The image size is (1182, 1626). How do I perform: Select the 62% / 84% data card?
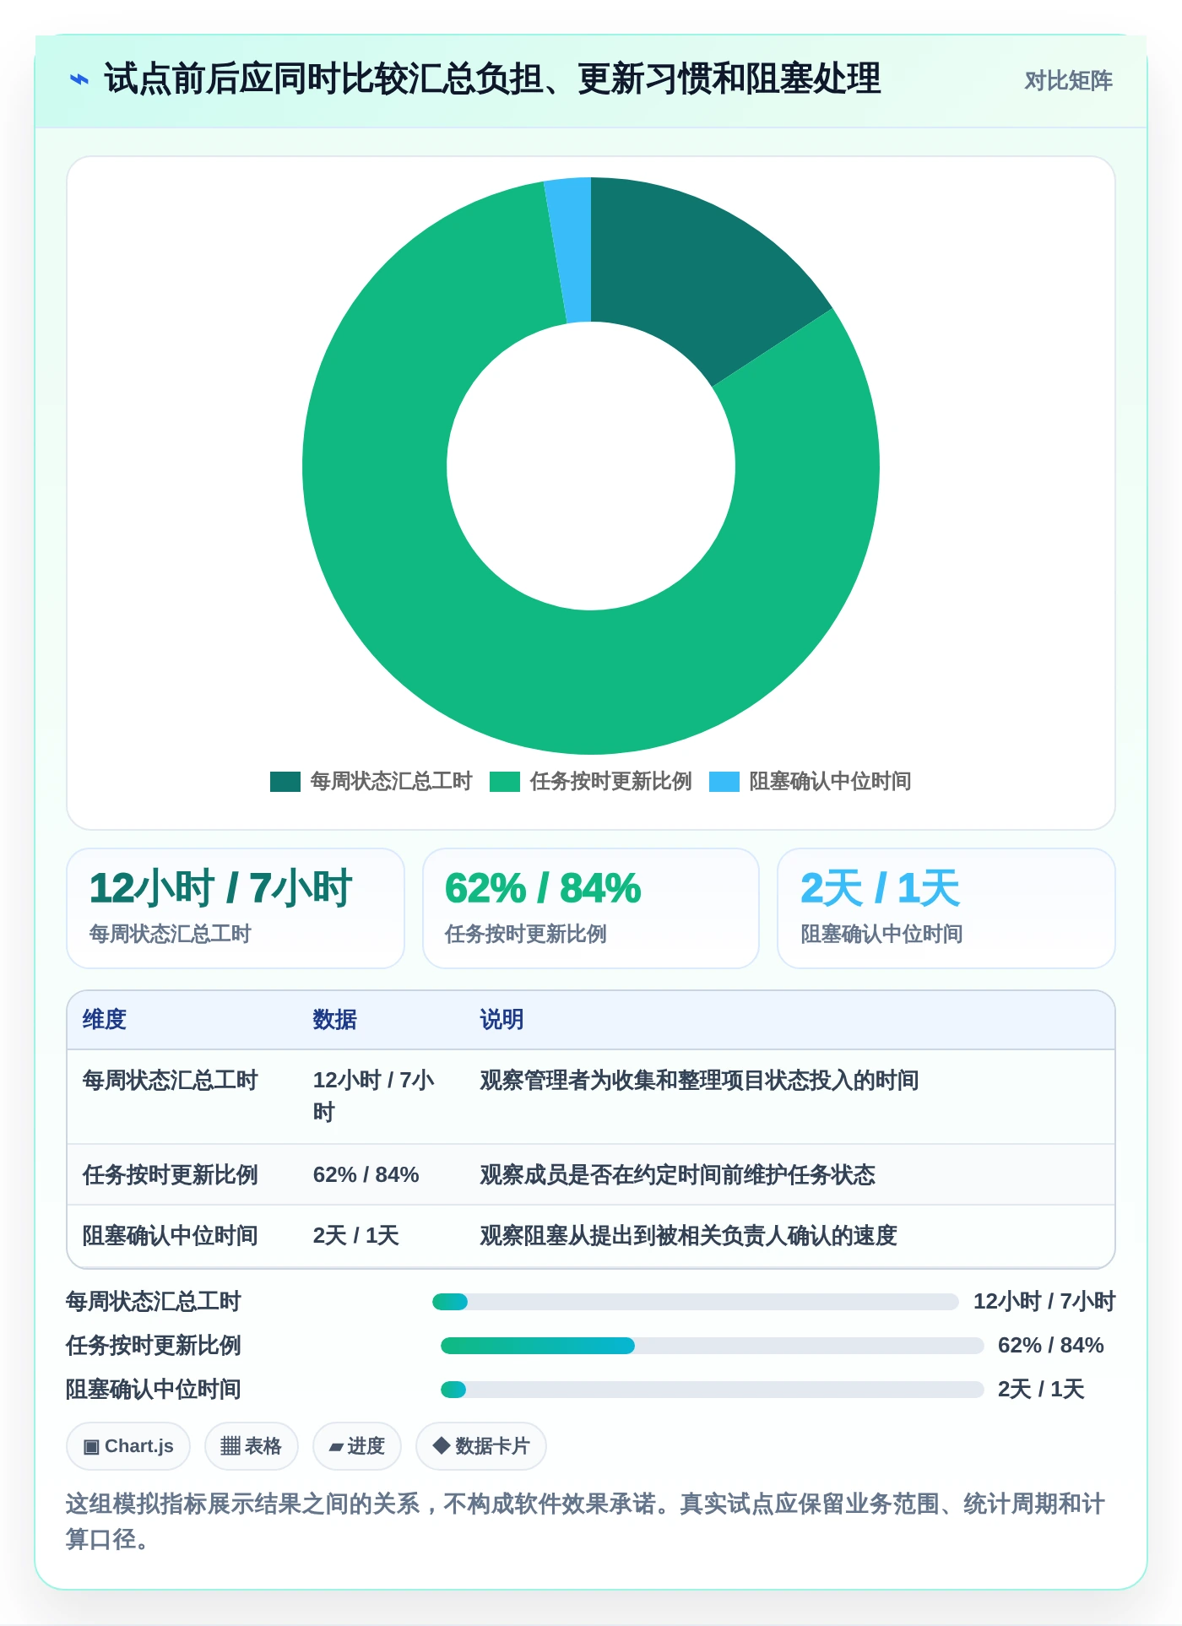pyautogui.click(x=591, y=908)
